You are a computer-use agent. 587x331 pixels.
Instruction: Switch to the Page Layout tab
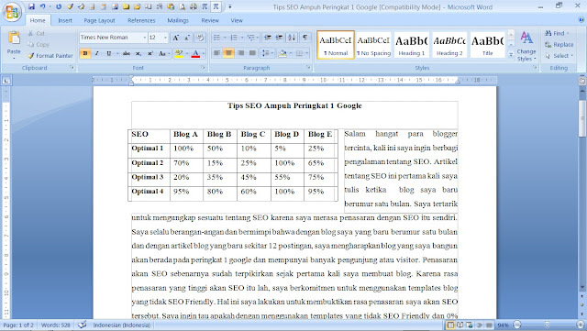(99, 20)
